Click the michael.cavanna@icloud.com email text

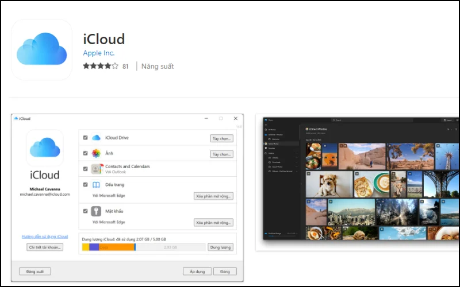click(45, 194)
